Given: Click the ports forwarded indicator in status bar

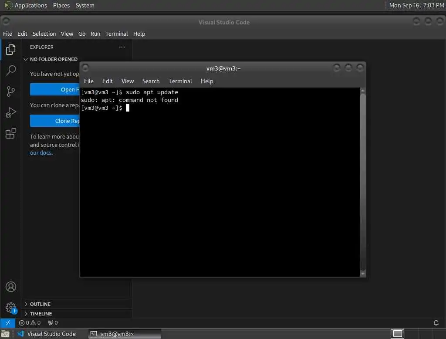Looking at the screenshot, I should click(53, 322).
